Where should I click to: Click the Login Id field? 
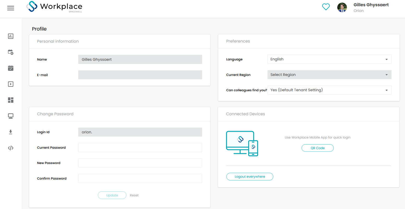pos(140,132)
